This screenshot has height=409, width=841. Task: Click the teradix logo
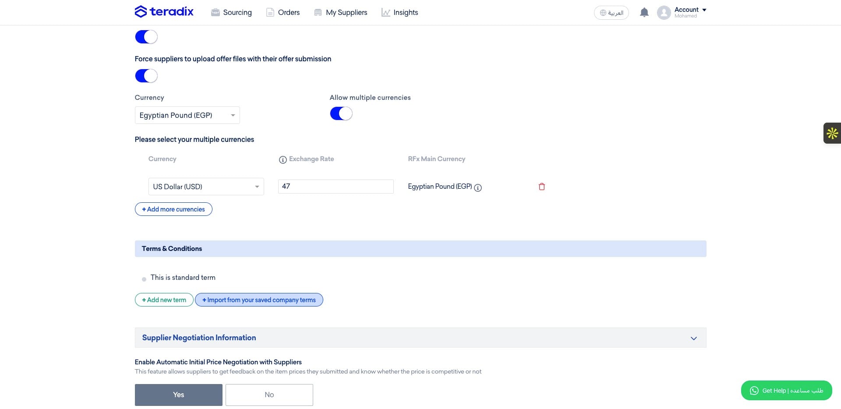click(164, 11)
